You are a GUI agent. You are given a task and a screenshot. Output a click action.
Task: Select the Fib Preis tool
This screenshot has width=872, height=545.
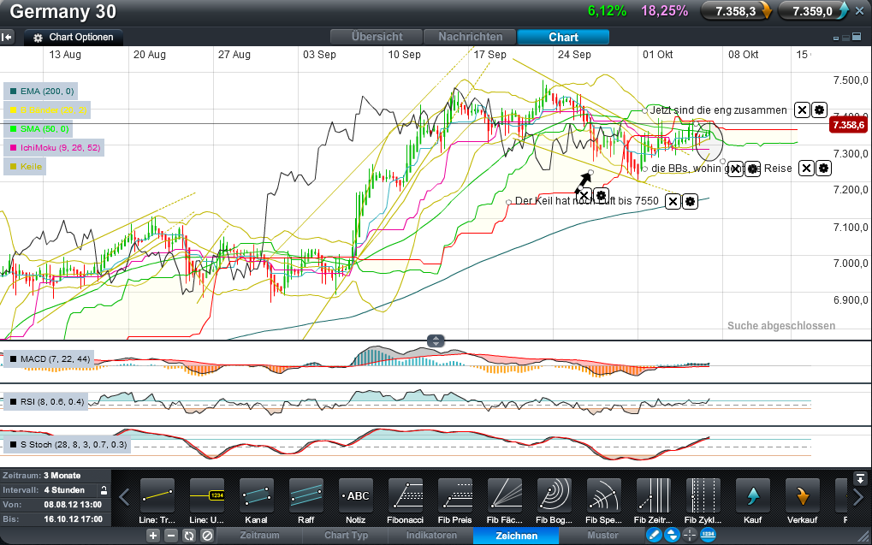point(455,495)
